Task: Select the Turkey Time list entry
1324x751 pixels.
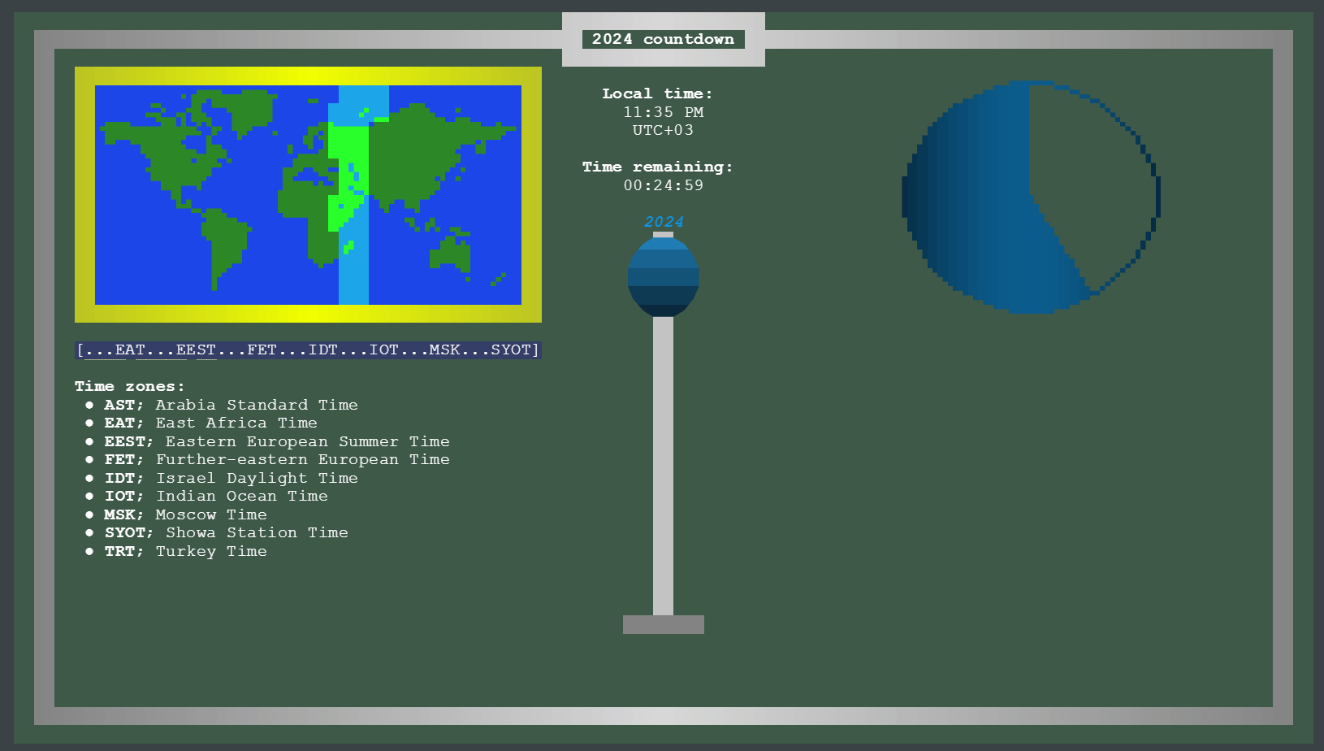Action: click(185, 551)
